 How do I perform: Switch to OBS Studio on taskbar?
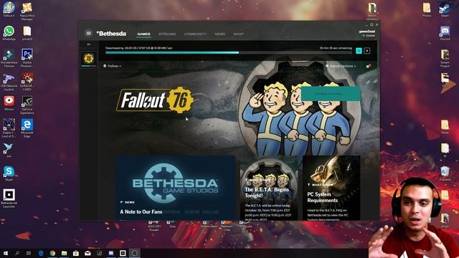[x=134, y=253]
